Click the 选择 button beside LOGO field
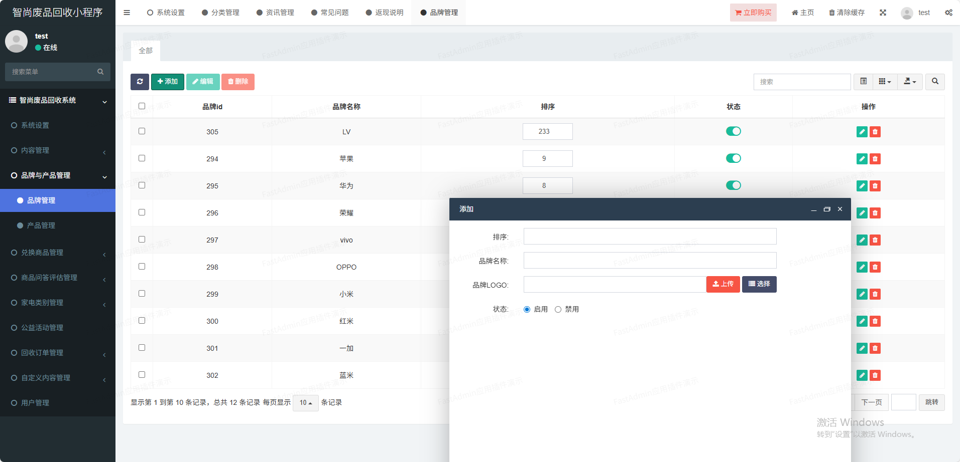960x462 pixels. tap(759, 284)
